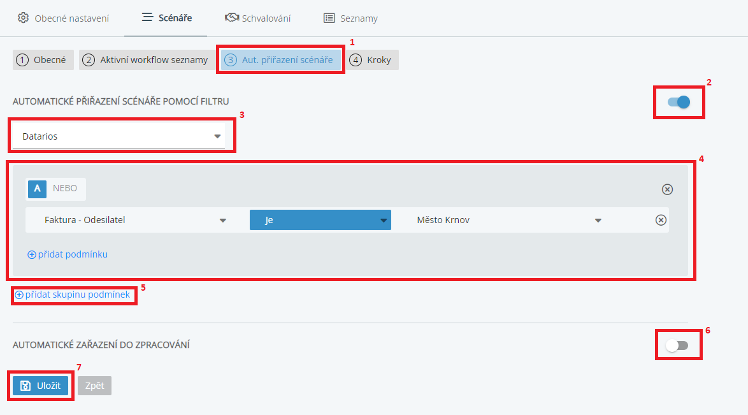
Task: Remove the condition group with top X icon
Action: coord(667,189)
